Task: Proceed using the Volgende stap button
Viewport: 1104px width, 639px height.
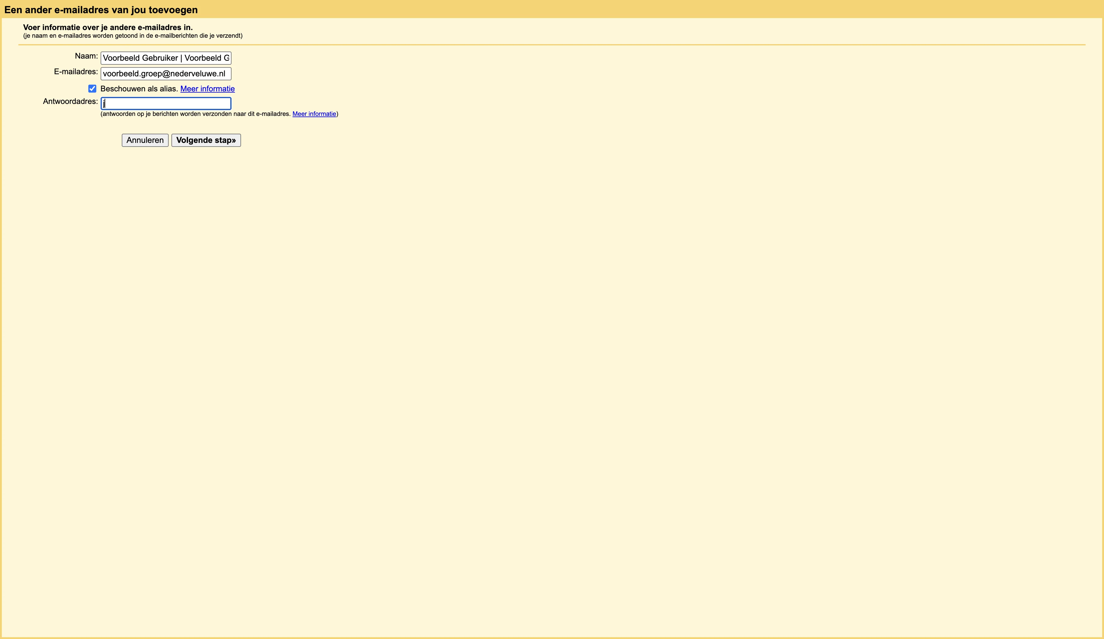Action: point(206,140)
